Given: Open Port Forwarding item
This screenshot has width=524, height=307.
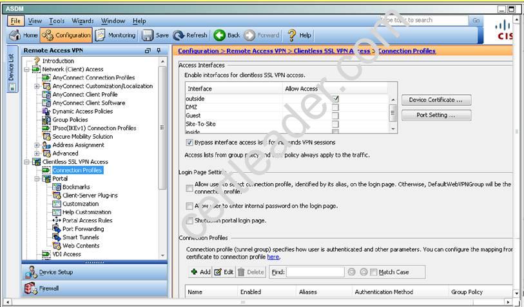Looking at the screenshot, I should [83, 229].
